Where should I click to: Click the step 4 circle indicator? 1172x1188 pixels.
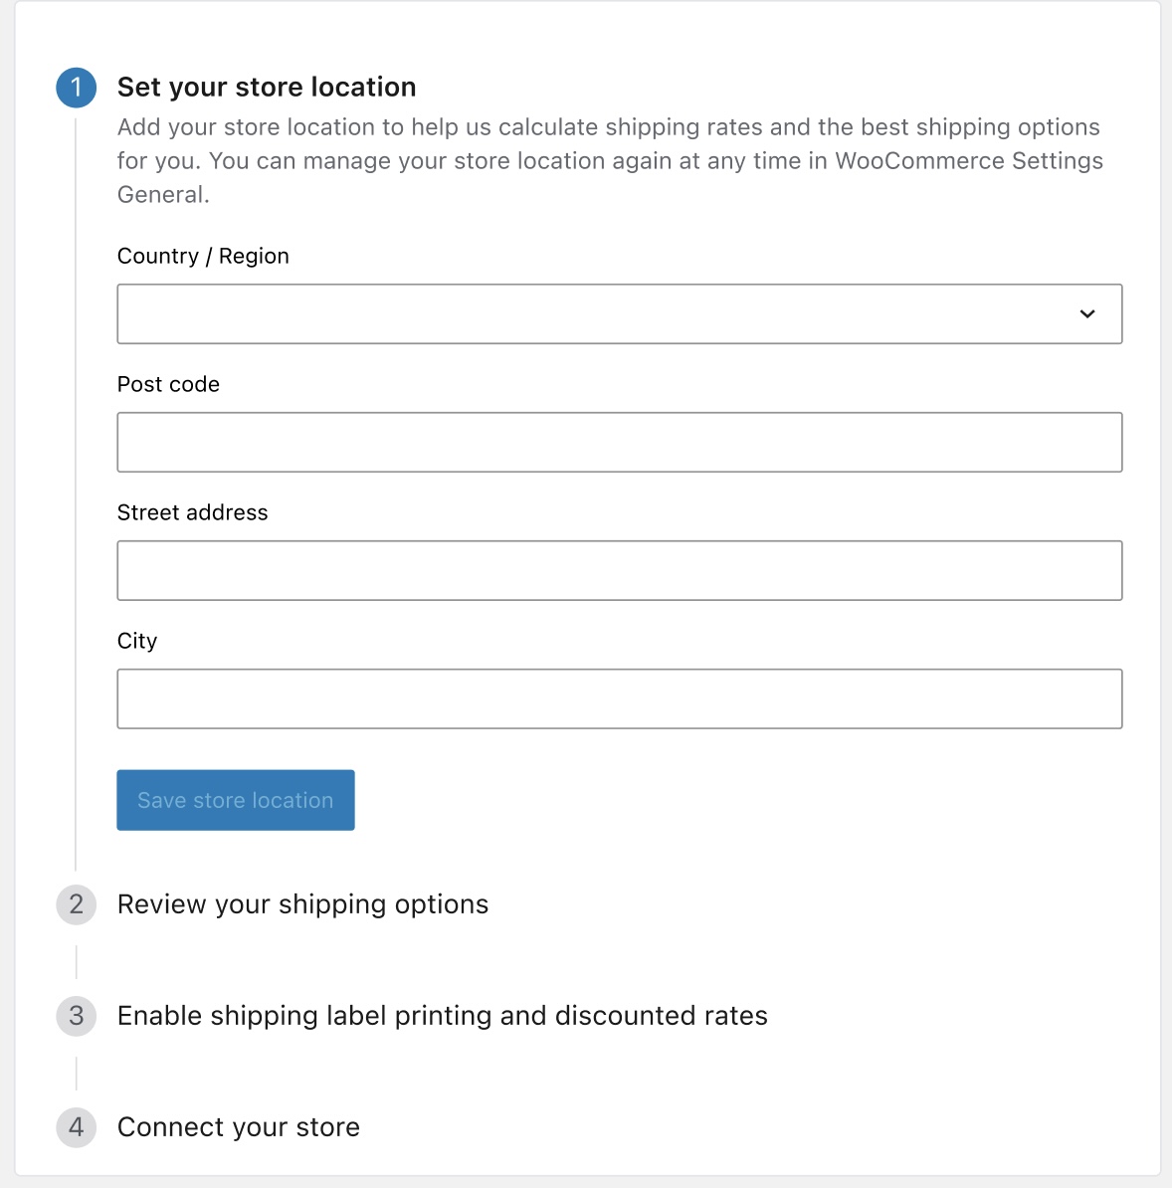77,1127
